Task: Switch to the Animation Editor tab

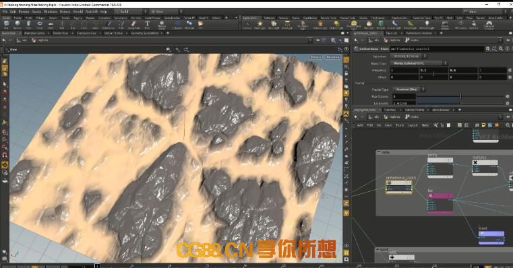Action: 34,34
